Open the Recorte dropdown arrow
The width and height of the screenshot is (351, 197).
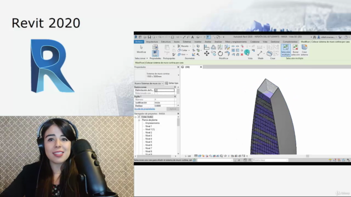(x=190, y=46)
